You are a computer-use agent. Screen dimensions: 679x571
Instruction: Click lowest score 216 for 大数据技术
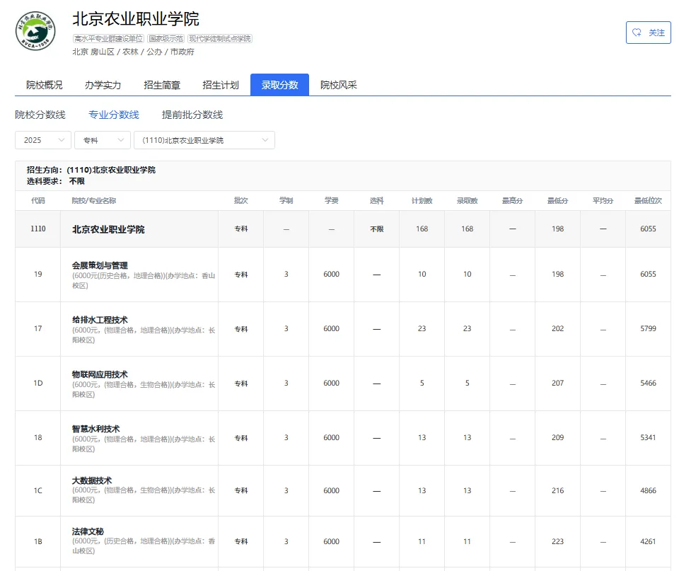point(558,490)
